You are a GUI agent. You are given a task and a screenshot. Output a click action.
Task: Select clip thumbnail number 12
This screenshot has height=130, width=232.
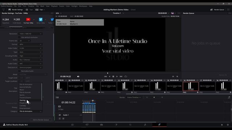click(x=125, y=87)
